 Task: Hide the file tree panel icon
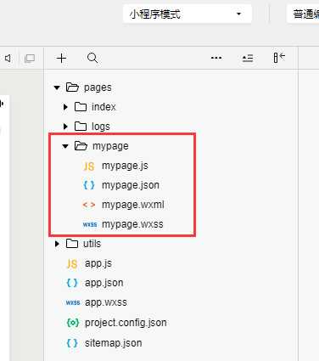tap(279, 58)
